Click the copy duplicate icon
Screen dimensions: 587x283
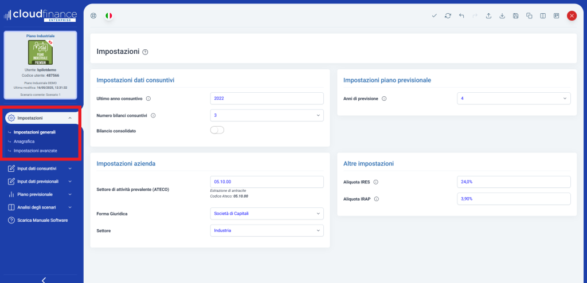click(x=529, y=15)
